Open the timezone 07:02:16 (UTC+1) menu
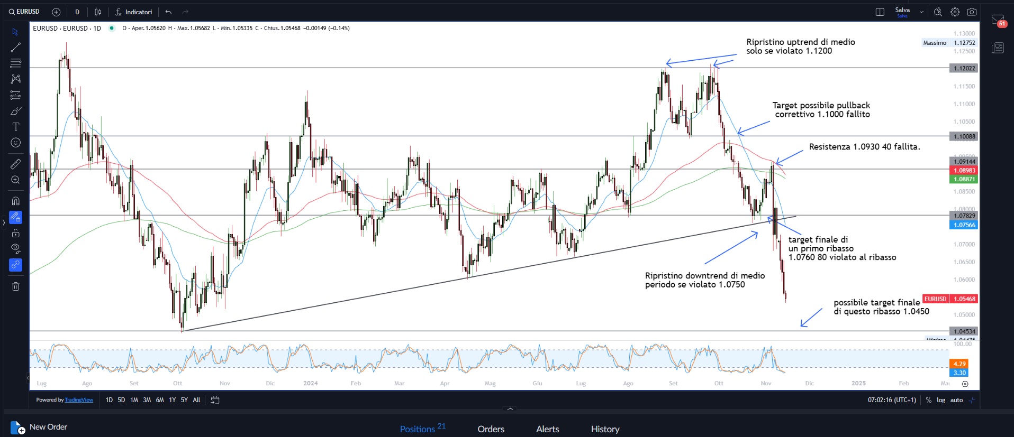The height and width of the screenshot is (437, 1014). click(x=892, y=400)
